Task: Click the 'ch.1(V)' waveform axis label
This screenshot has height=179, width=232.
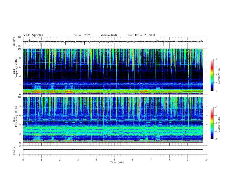Action: pos(14,42)
